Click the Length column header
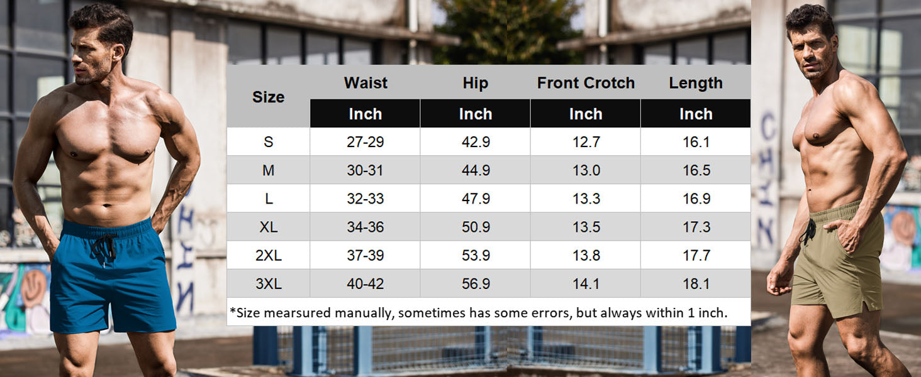The height and width of the screenshot is (377, 921). [x=696, y=83]
